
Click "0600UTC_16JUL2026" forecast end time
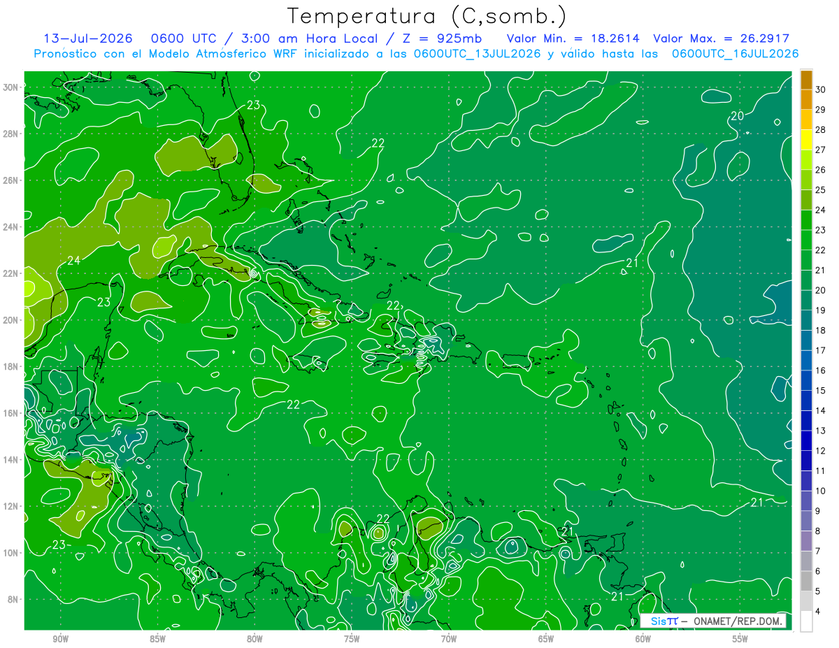pos(736,54)
